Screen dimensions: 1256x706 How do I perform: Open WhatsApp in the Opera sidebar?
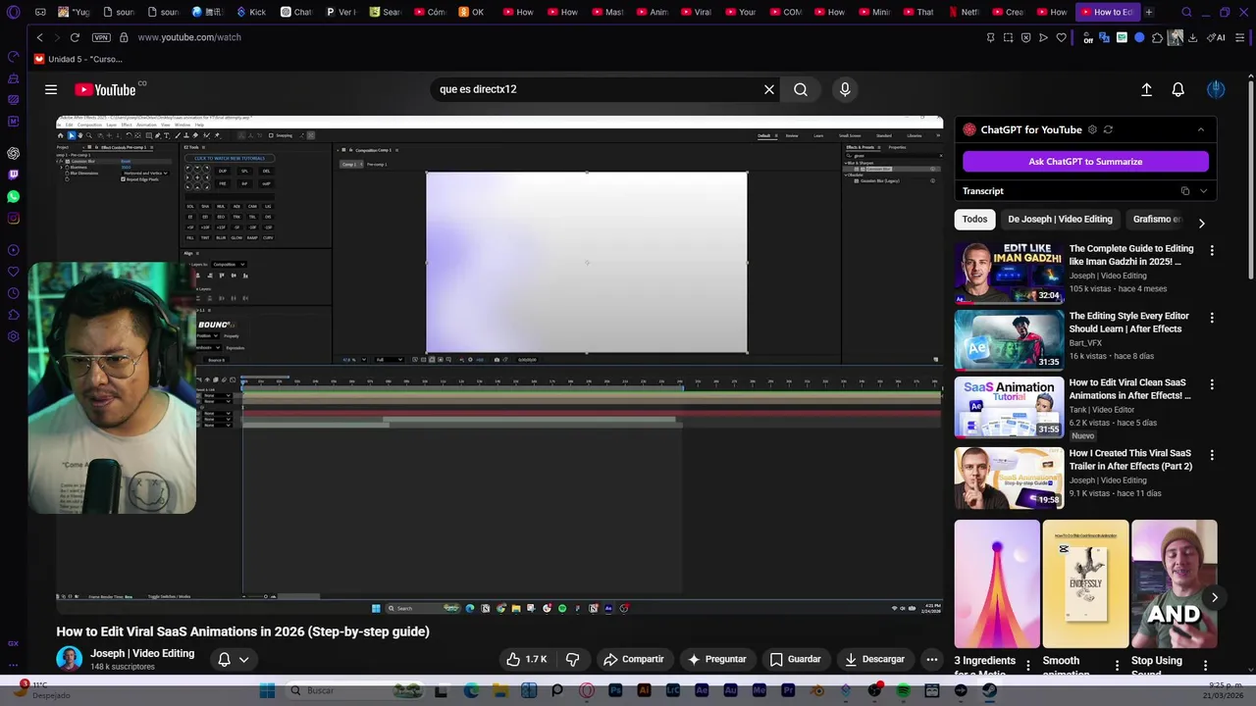point(13,196)
